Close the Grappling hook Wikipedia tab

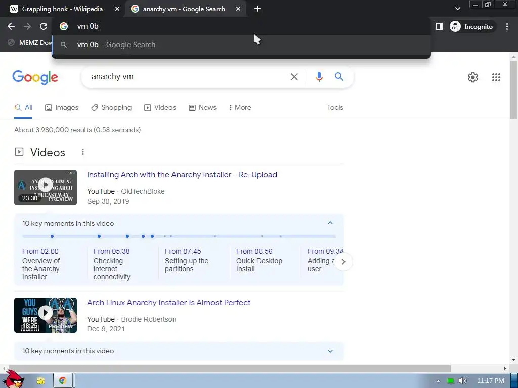point(117,9)
